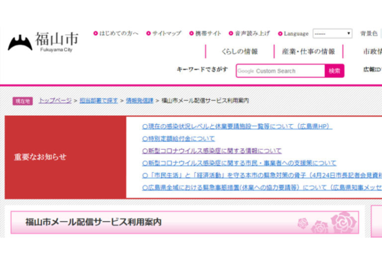Open 携帯サイト link
The image size is (382, 262).
pyautogui.click(x=205, y=33)
